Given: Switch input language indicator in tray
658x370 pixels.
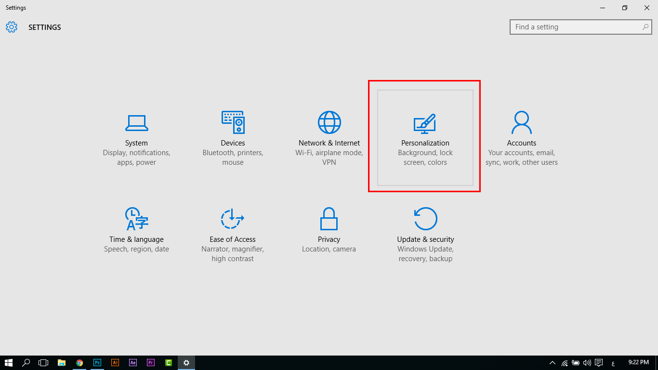Looking at the screenshot, I should tap(613, 363).
